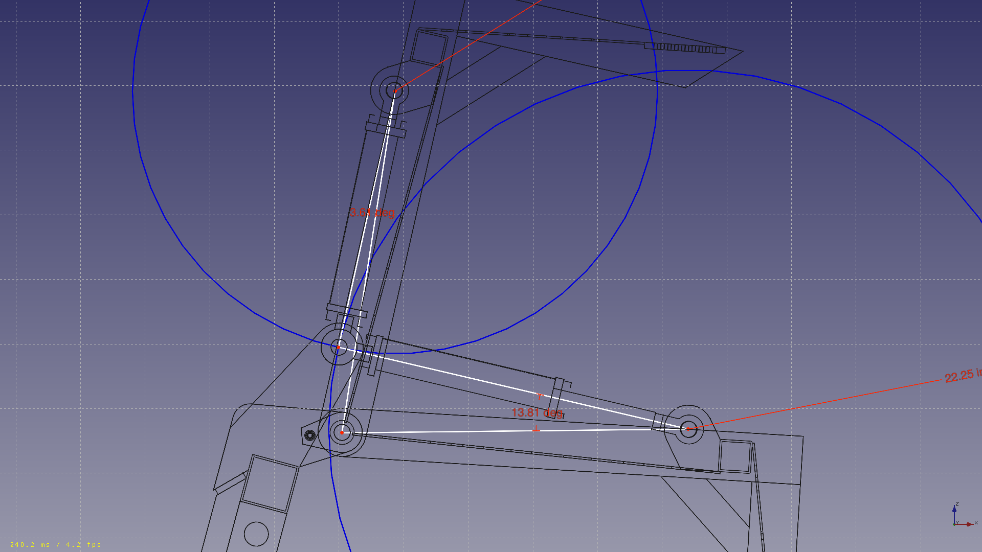Select the small bolt head left of lower pivot

pyautogui.click(x=310, y=435)
